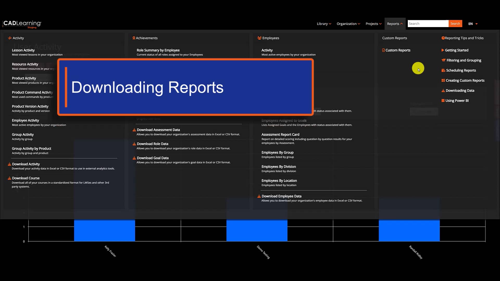
Task: Click the download icon beside Download Role Data
Action: tap(134, 144)
